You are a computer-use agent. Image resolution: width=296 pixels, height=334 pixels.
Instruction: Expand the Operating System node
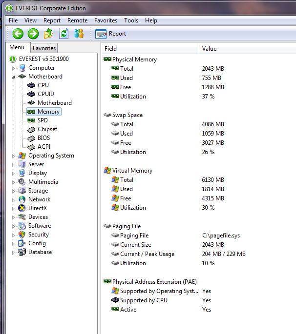click(14, 156)
